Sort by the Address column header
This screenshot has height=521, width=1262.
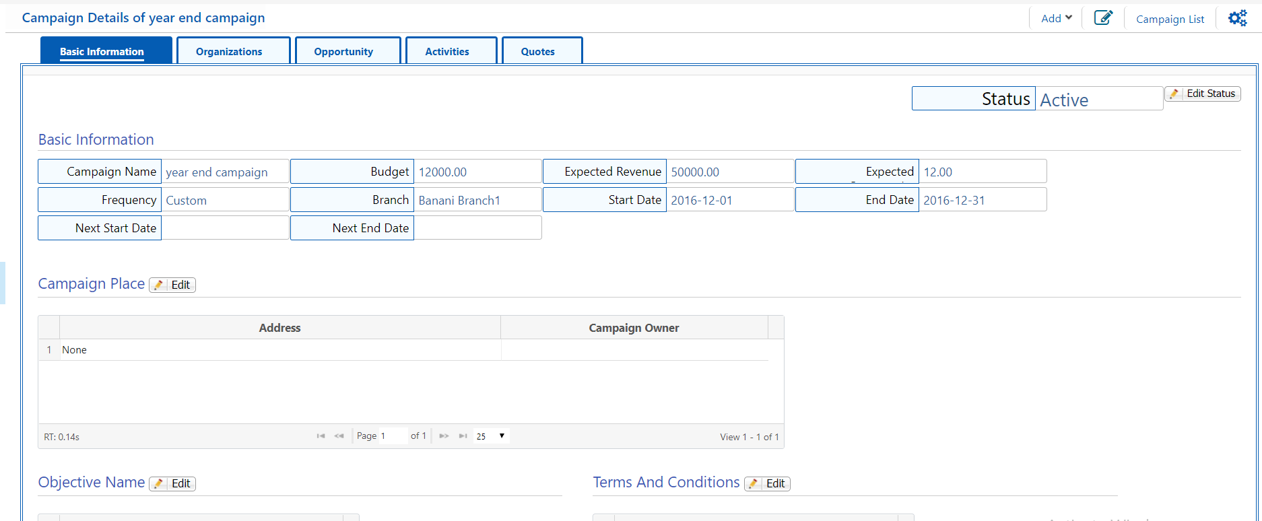pos(280,328)
